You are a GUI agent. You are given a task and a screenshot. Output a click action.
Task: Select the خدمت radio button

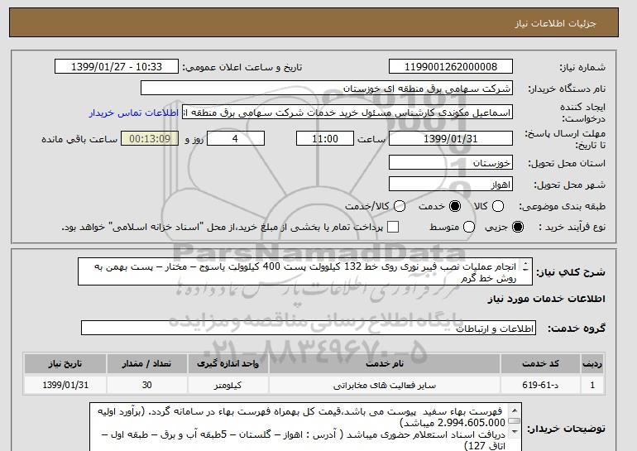pyautogui.click(x=455, y=206)
